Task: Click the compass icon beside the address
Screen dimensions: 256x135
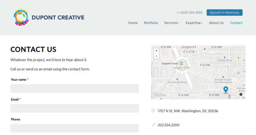Action: pos(153,111)
